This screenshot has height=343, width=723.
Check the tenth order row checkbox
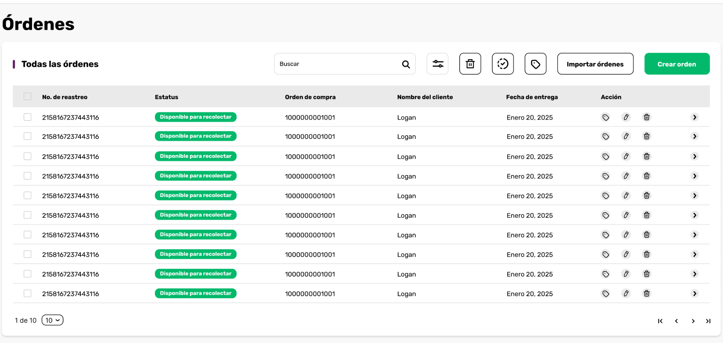click(27, 294)
